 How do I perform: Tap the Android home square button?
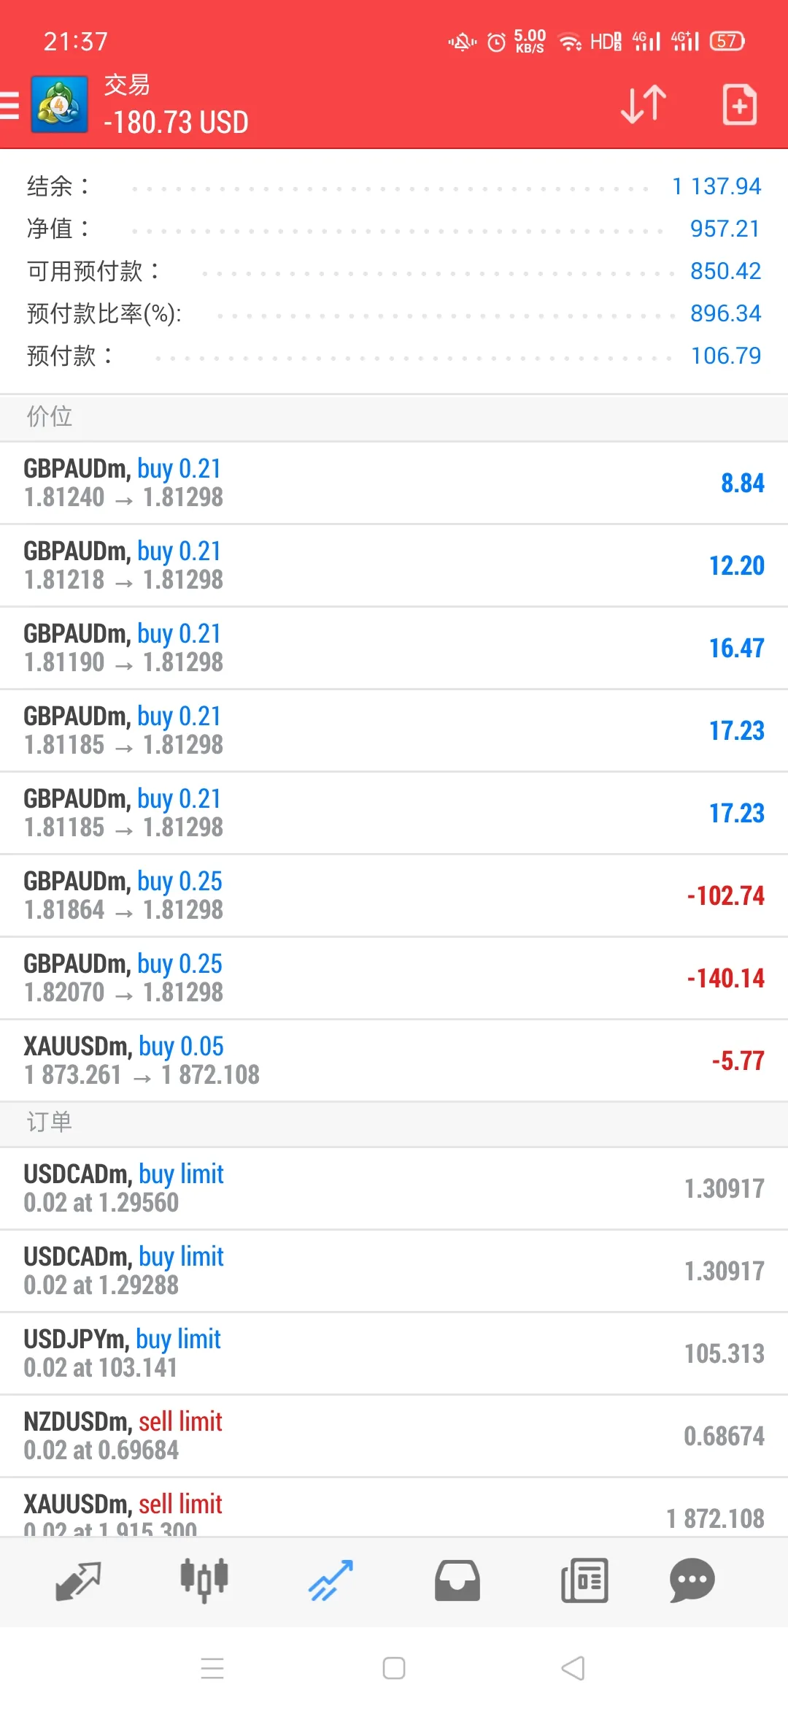(394, 1668)
